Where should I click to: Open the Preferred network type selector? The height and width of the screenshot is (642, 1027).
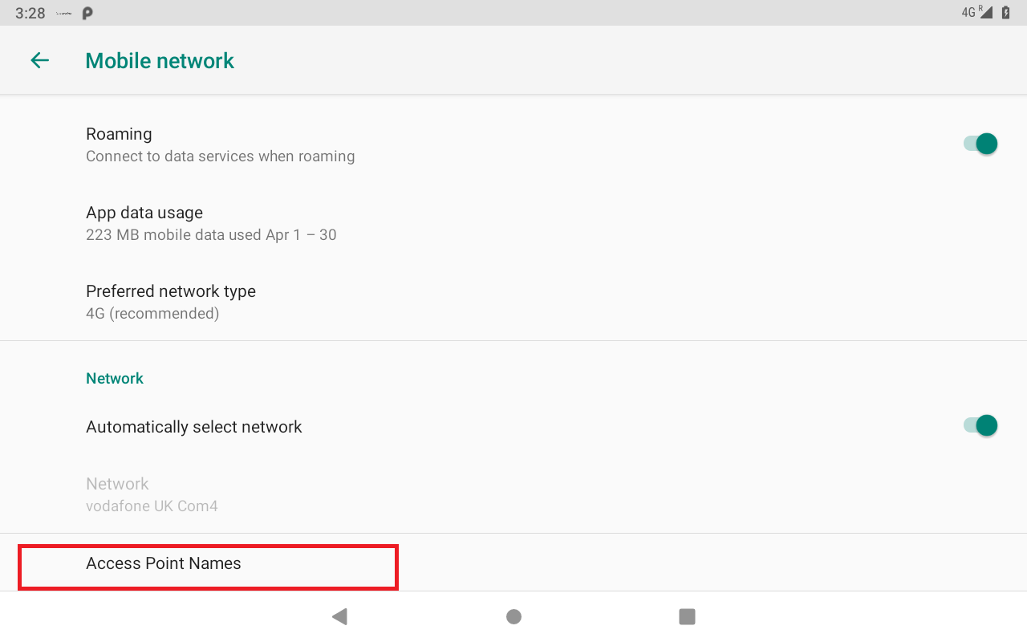pos(513,302)
